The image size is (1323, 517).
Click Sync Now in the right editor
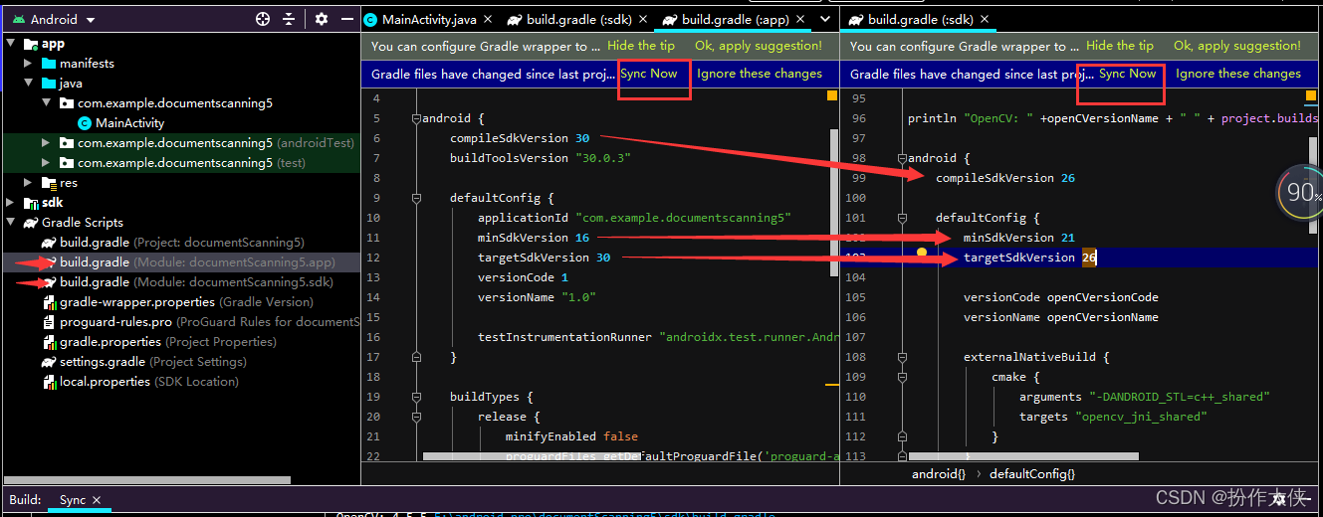1128,74
